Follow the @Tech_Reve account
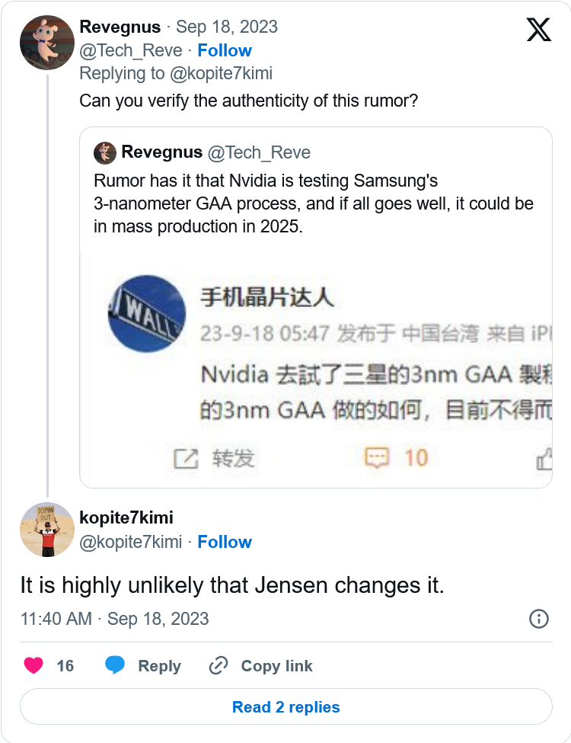This screenshot has height=743, width=571. tap(225, 50)
